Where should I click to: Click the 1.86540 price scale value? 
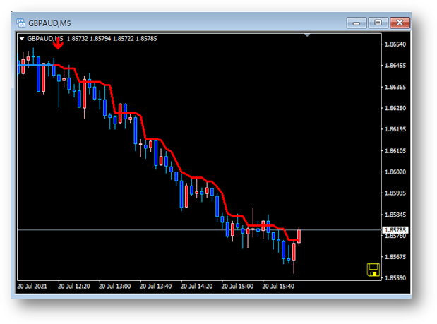395,44
